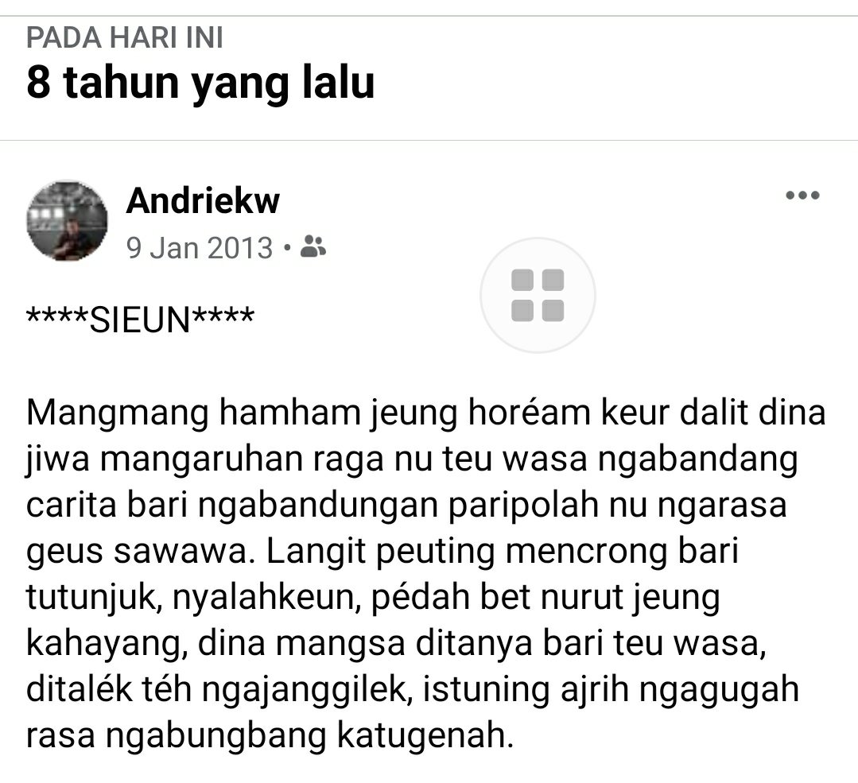
Task: Click the dot separator after 2013
Action: coord(287,248)
